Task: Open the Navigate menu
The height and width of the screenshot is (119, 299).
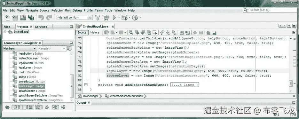Action: tap(32, 10)
